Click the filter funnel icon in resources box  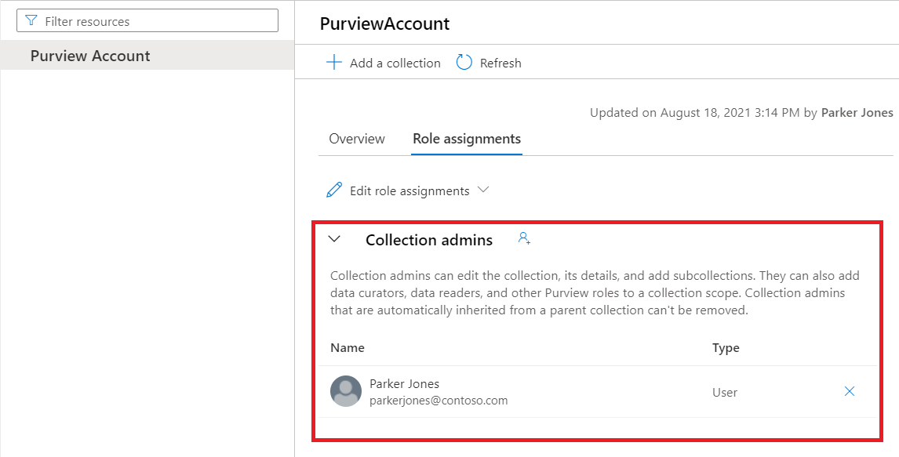(x=31, y=20)
